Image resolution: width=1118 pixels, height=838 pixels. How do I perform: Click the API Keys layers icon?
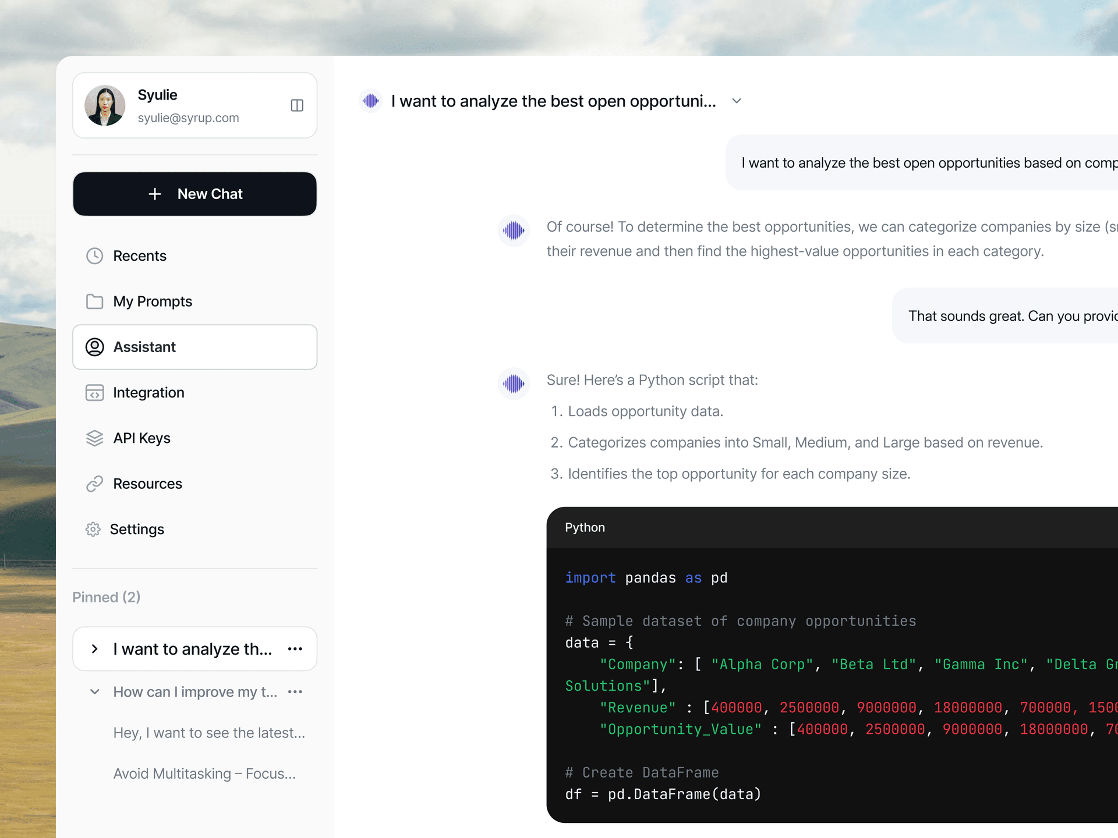[x=94, y=438]
